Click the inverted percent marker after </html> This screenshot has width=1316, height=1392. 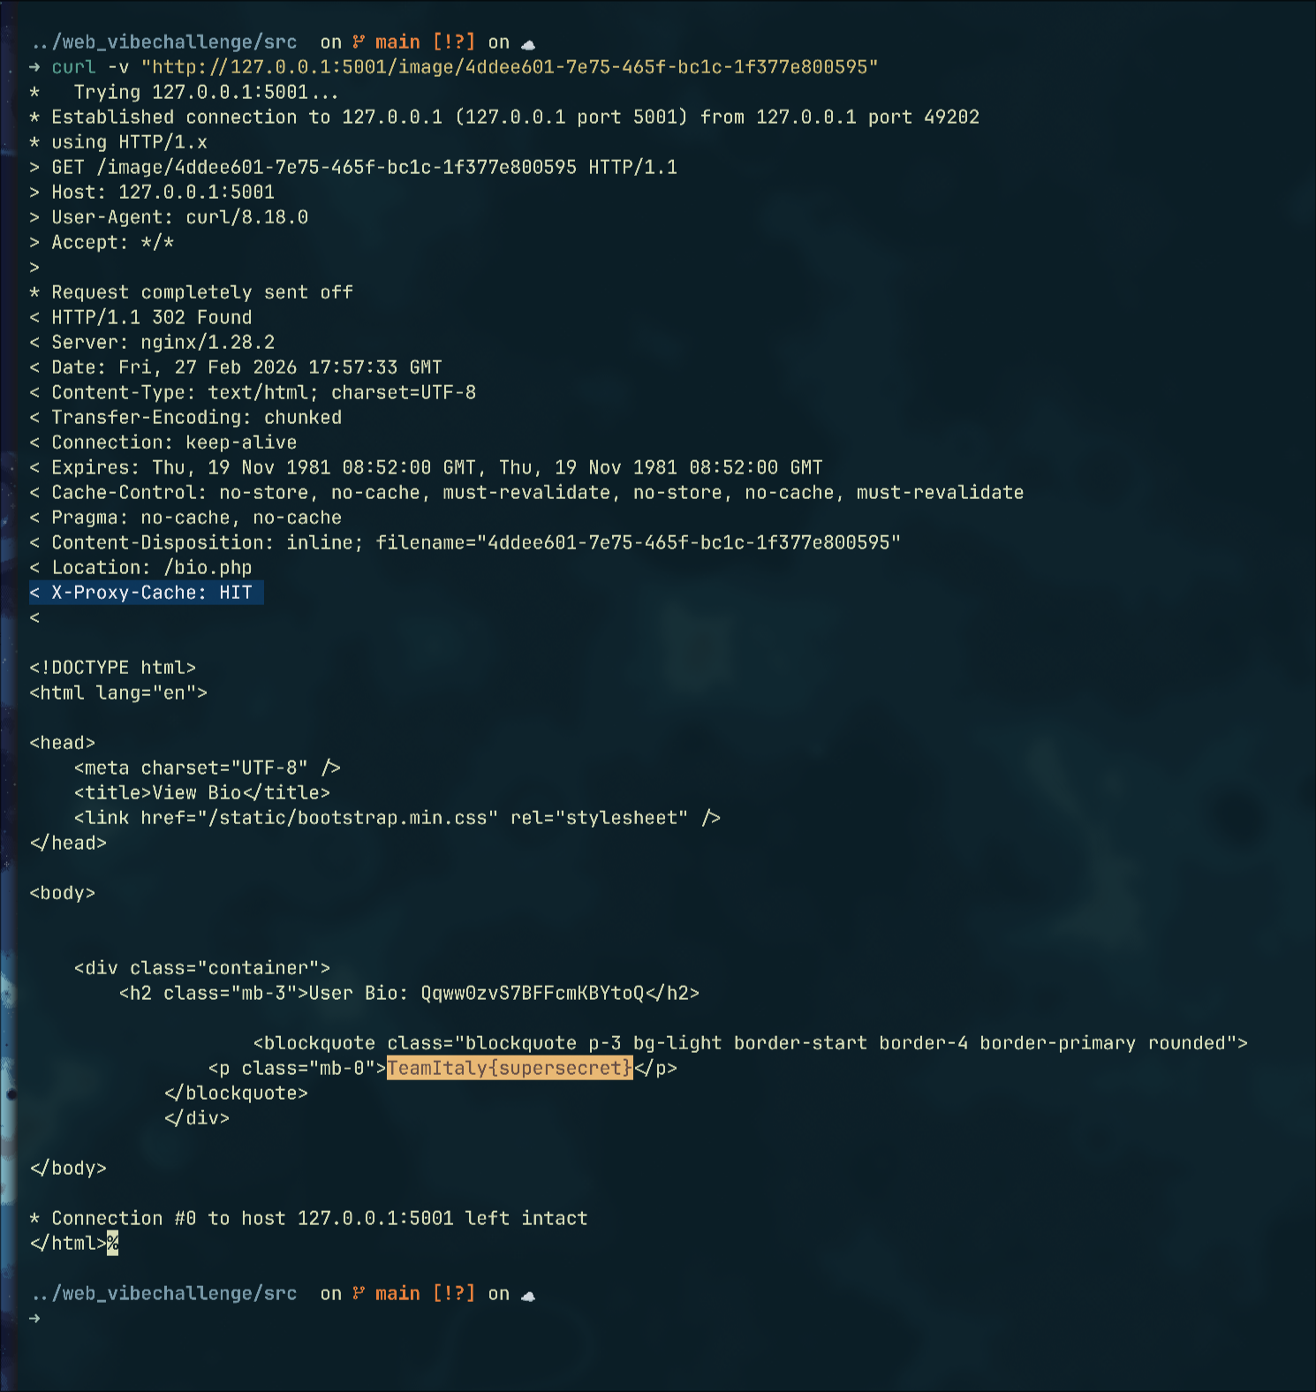(x=112, y=1244)
